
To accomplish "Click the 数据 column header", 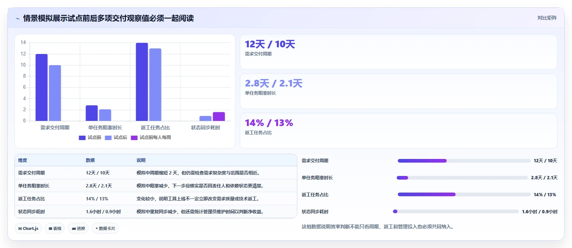I will (90, 160).
